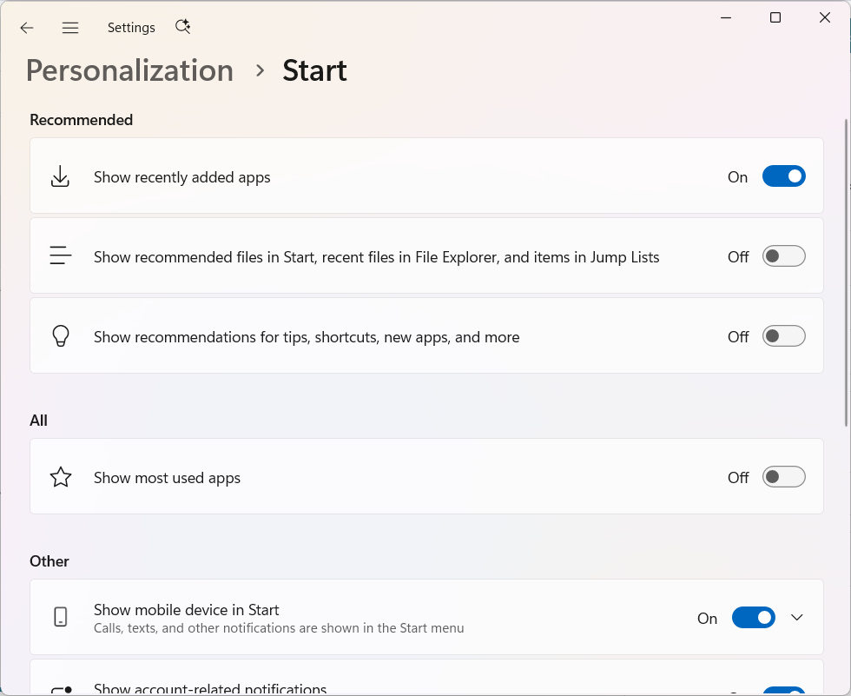Click the All section heading

[38, 421]
